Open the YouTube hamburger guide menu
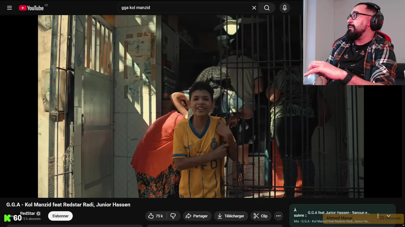The height and width of the screenshot is (227, 405). 9,8
